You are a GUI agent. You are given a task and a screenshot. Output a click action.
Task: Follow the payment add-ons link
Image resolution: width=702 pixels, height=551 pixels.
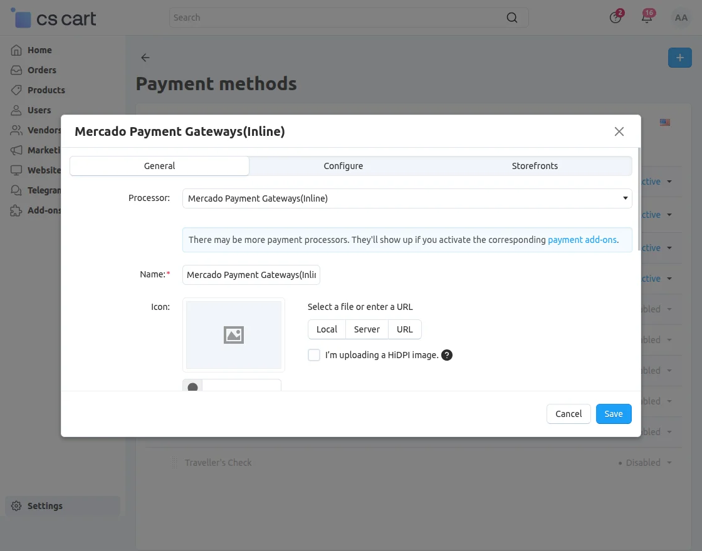(582, 240)
